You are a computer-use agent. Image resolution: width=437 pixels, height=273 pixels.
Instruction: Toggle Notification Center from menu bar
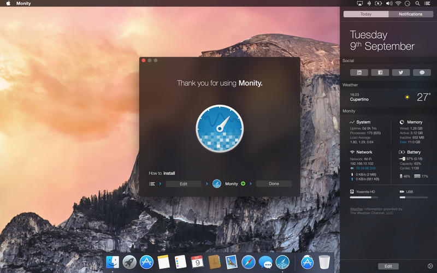point(427,3)
